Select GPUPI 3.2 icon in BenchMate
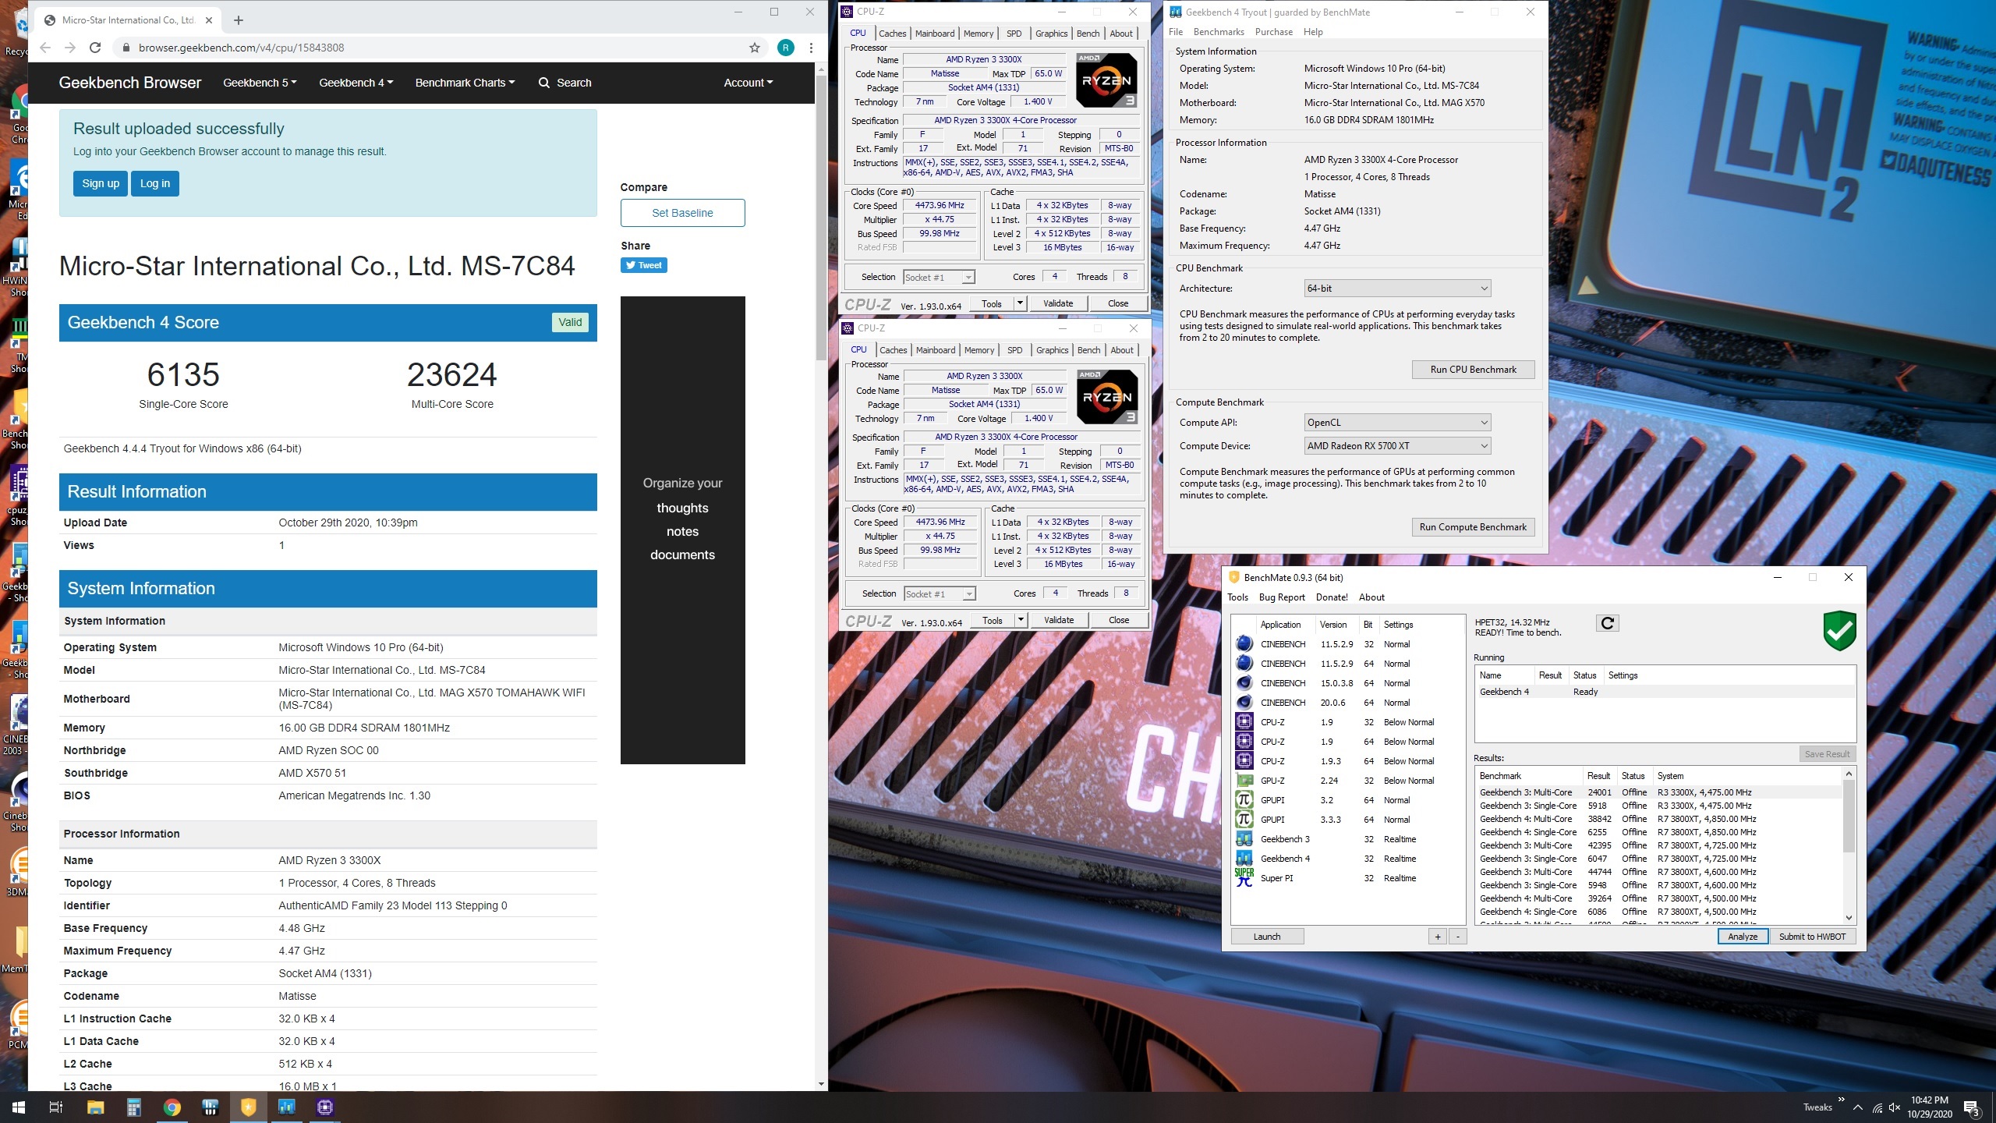The height and width of the screenshot is (1123, 1996). click(x=1244, y=800)
